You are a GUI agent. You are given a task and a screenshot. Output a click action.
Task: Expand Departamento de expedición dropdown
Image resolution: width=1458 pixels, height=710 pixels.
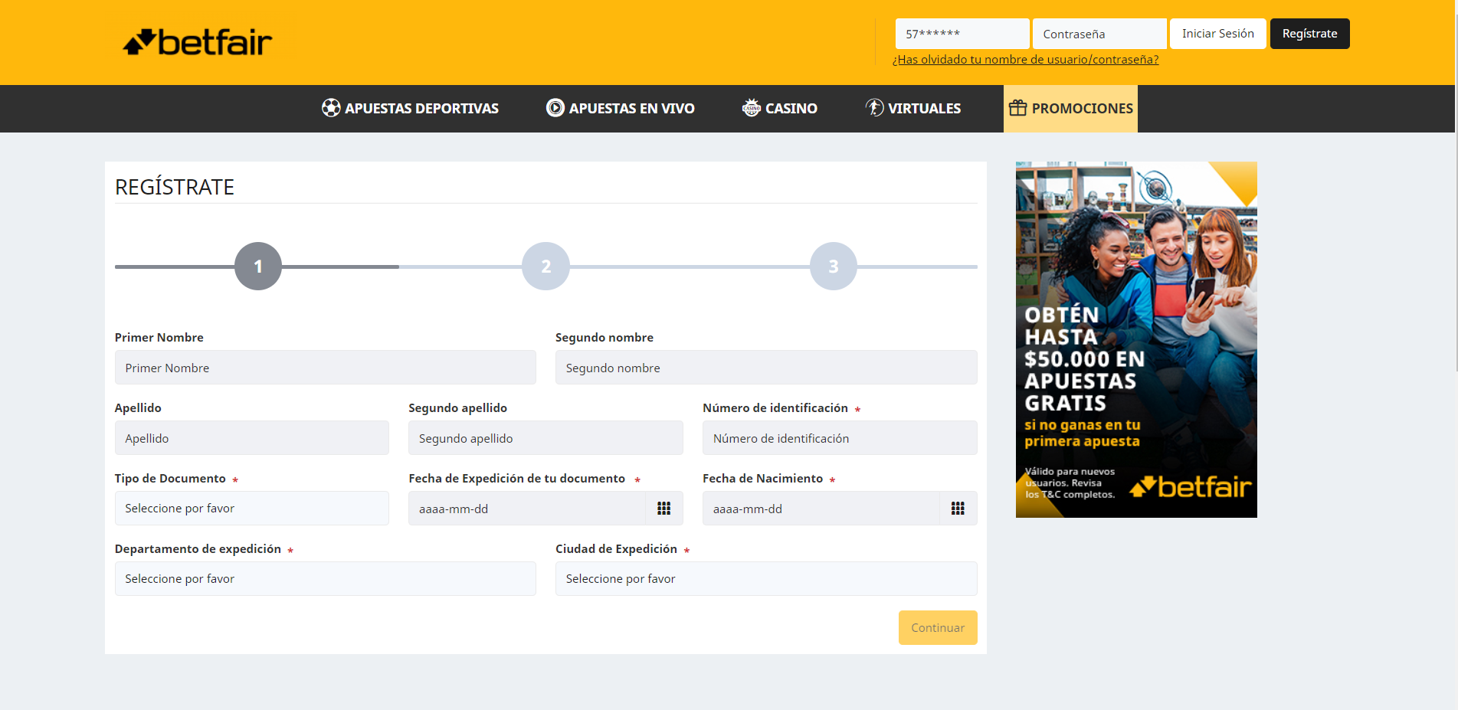326,579
